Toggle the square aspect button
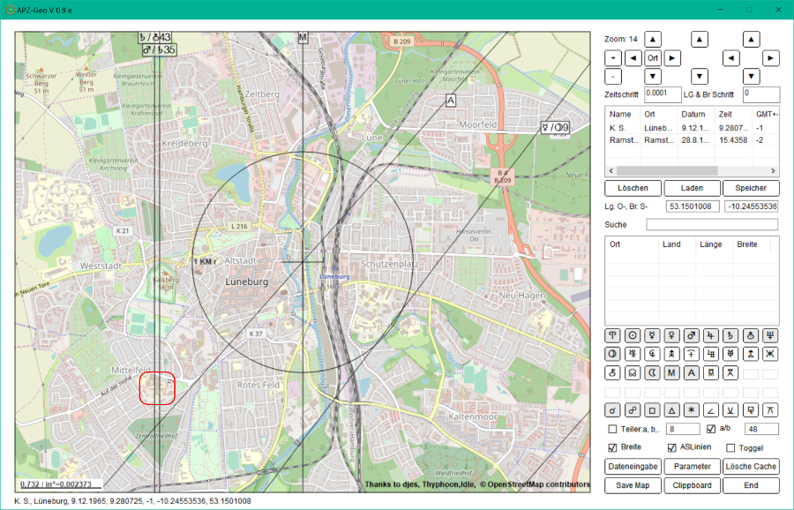This screenshot has height=510, width=794. [652, 410]
